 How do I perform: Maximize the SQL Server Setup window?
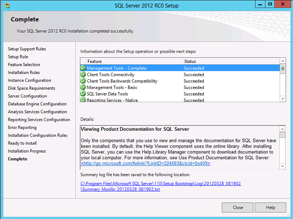pyautogui.click(x=270, y=4)
